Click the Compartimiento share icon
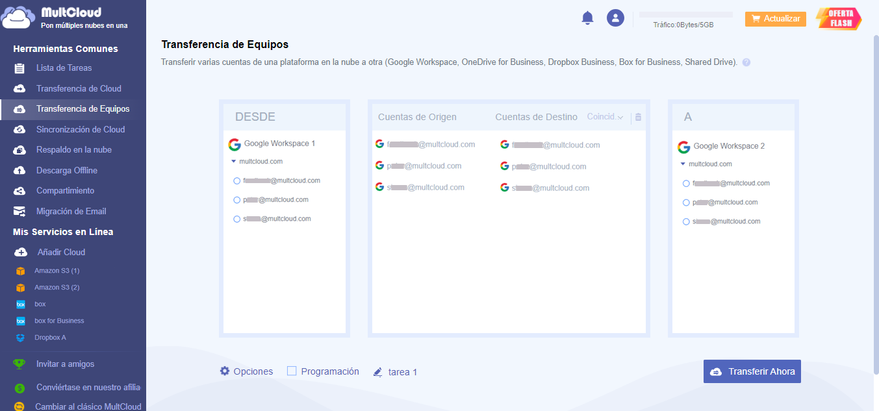 click(x=19, y=191)
